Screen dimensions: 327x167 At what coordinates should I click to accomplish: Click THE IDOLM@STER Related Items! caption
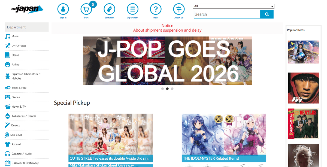pos(224,158)
